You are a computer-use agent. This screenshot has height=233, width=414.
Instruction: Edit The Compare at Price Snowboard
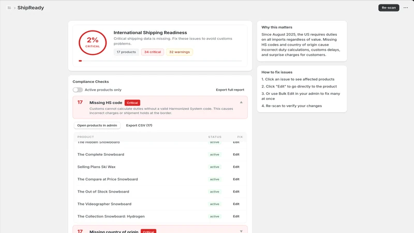click(236, 179)
